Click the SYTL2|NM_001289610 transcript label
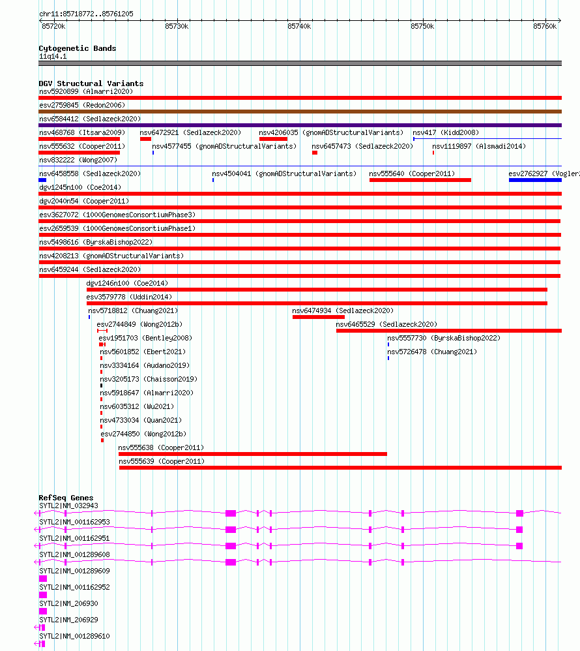This screenshot has width=580, height=651. tap(75, 636)
